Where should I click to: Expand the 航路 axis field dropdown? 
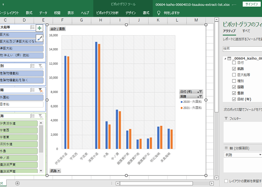pyautogui.click(x=260, y=155)
